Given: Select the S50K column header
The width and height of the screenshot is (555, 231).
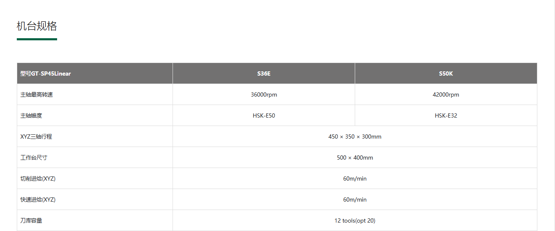Looking at the screenshot, I should tap(446, 73).
